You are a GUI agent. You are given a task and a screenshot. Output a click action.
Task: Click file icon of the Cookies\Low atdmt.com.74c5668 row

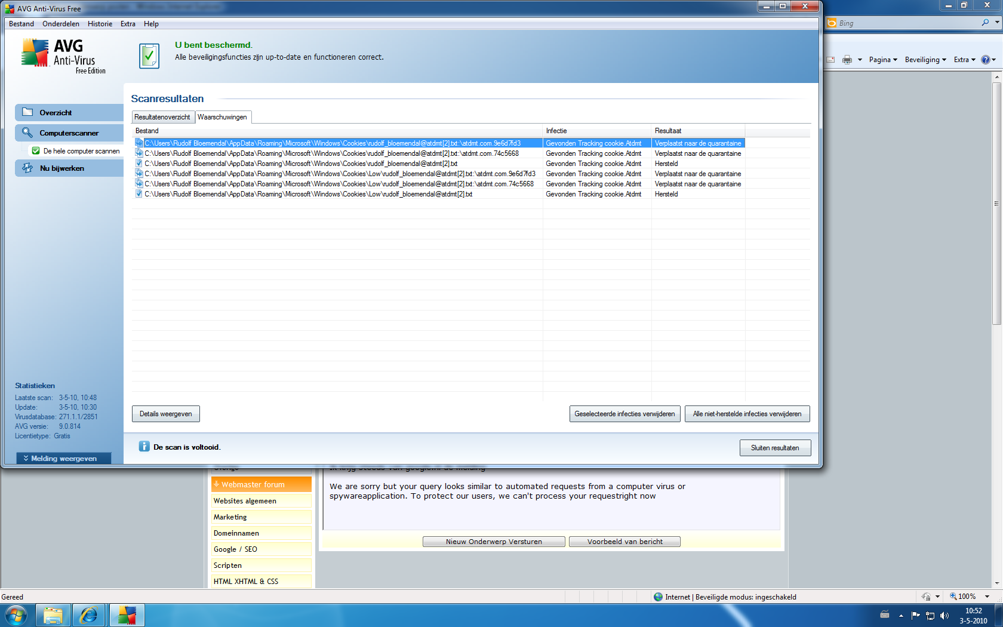[x=139, y=184]
